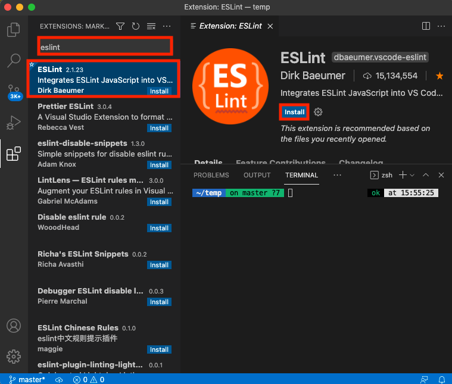452x384 pixels.
Task: Select eslint-disable-snippets list entry
Action: pos(104,154)
